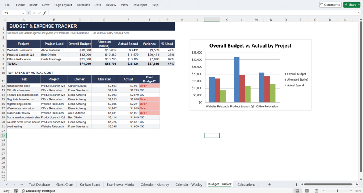The height and width of the screenshot is (193, 363).
Task: Click the Comments button
Action: (330, 5)
